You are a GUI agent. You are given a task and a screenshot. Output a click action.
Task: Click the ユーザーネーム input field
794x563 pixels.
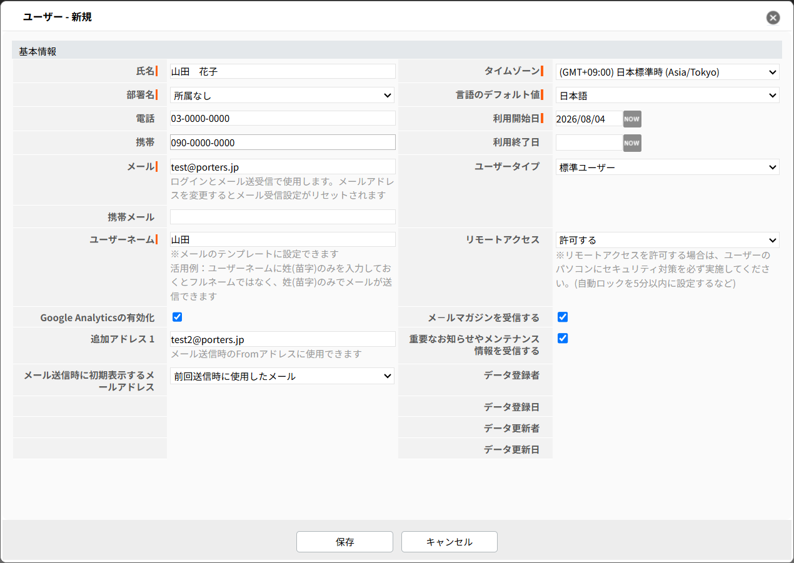coord(283,239)
